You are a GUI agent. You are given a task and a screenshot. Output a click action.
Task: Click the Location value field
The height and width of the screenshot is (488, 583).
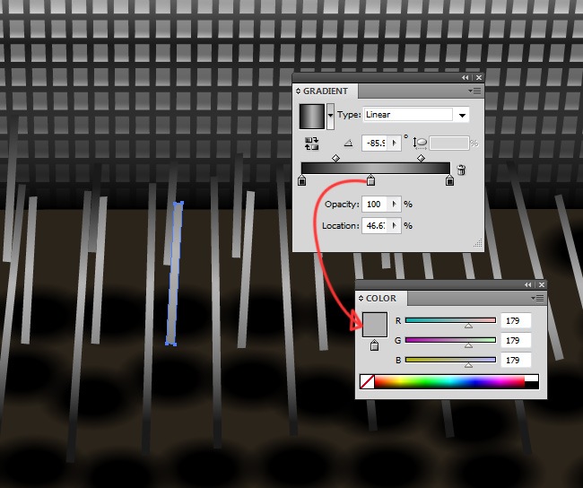[x=374, y=226]
